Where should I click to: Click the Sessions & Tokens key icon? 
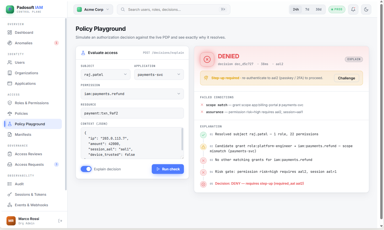pyautogui.click(x=10, y=194)
